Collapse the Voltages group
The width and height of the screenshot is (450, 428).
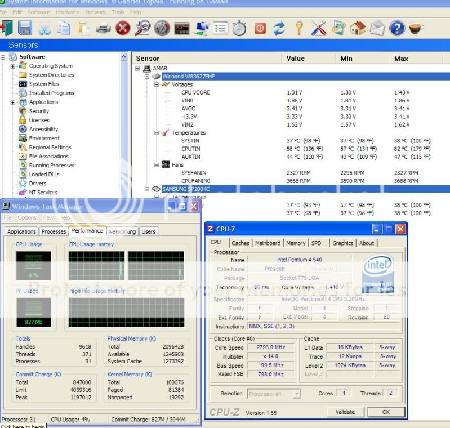coord(157,84)
